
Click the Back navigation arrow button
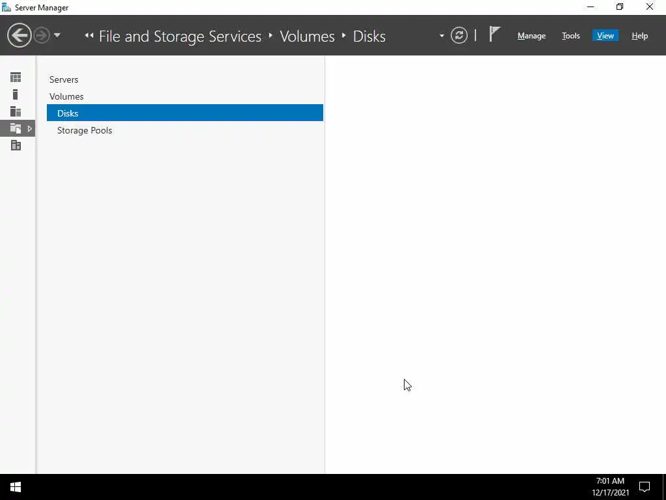(x=20, y=35)
